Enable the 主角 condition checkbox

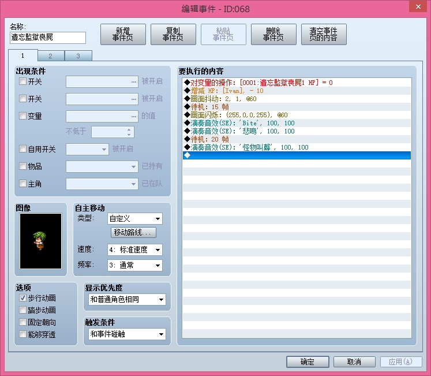click(23, 183)
